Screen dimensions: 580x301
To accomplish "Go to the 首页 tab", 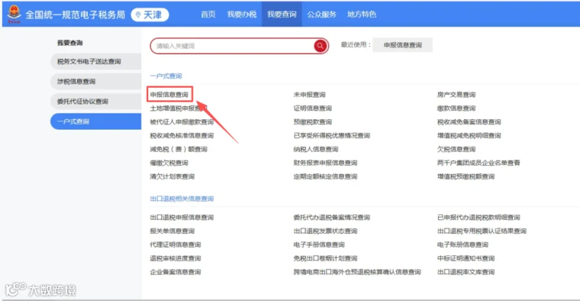I will [208, 14].
